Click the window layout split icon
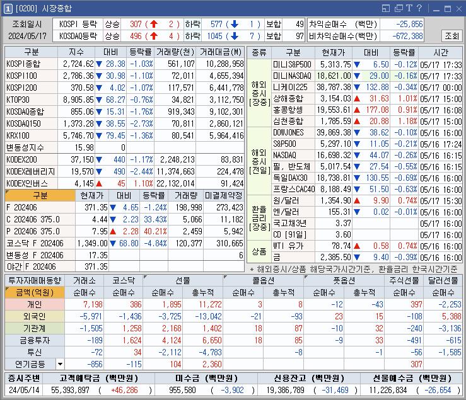Image resolution: width=466 pixels, height=400 pixels. [386, 8]
